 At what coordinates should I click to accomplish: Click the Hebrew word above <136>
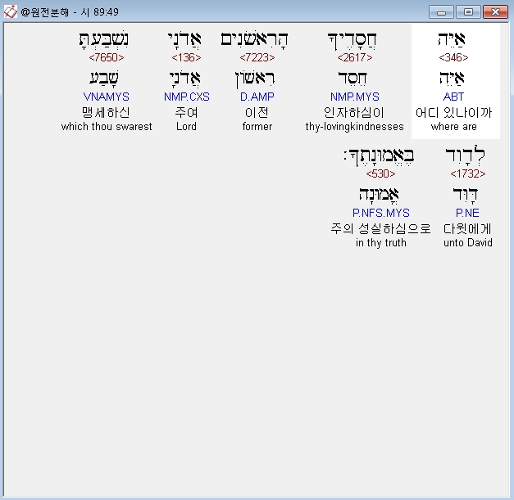(184, 40)
